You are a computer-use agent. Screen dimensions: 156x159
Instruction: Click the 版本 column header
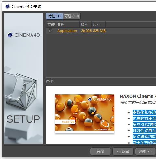(85, 24)
